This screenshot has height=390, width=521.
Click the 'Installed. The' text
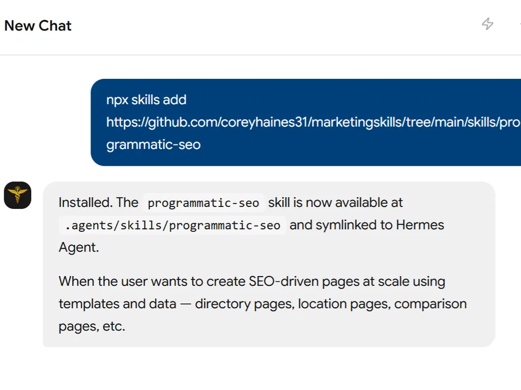click(x=98, y=202)
